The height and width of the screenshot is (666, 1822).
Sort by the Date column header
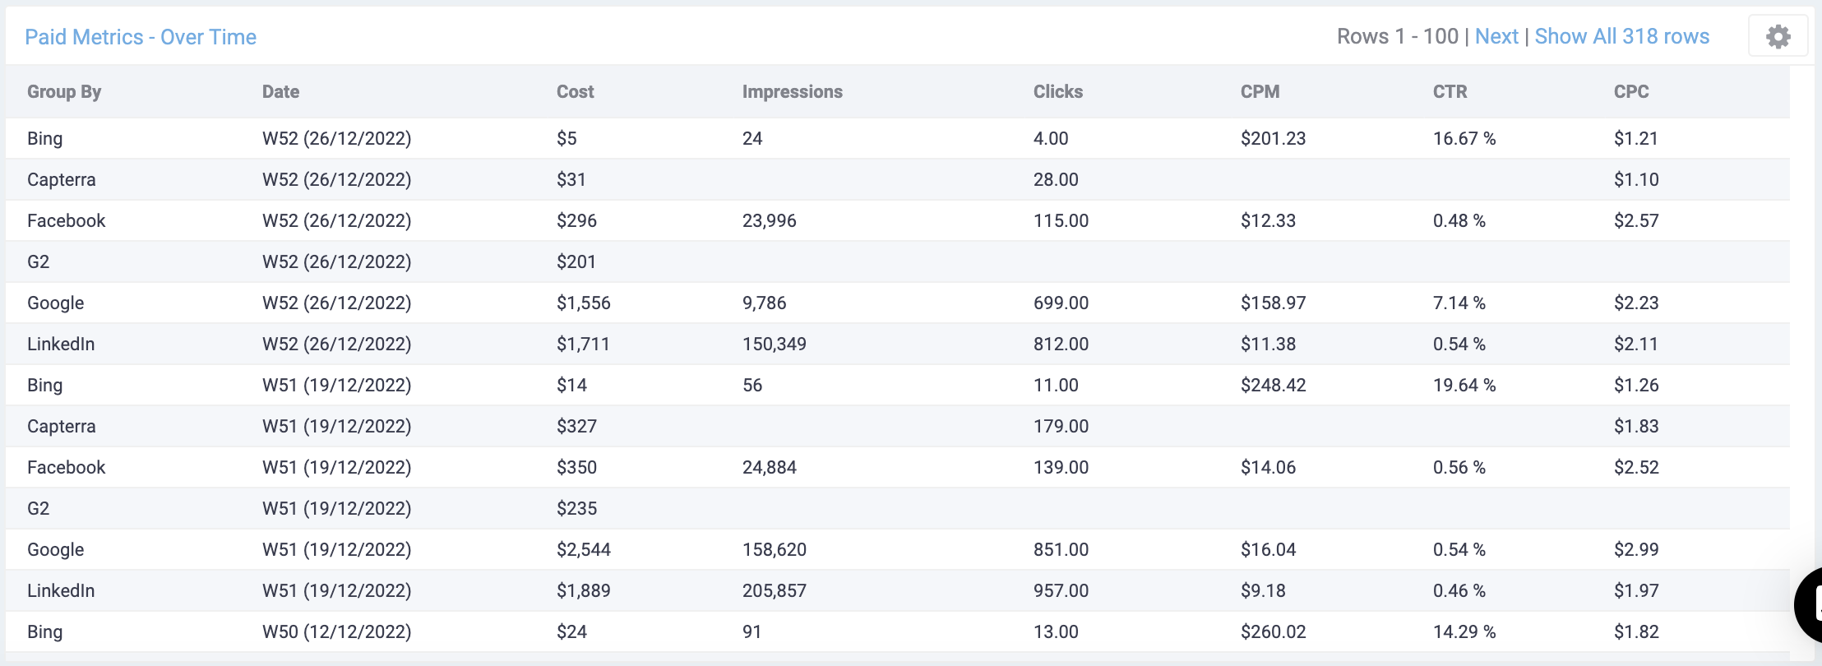pos(280,92)
